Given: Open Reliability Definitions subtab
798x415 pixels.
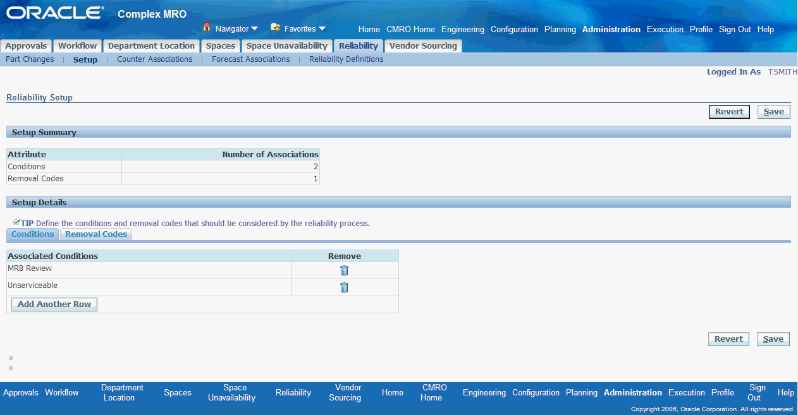Looking at the screenshot, I should tap(347, 59).
